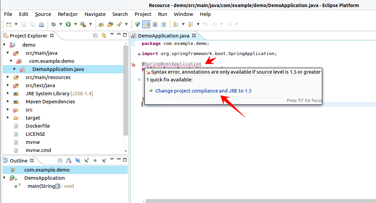Click the Open Task folder icon

point(110,24)
